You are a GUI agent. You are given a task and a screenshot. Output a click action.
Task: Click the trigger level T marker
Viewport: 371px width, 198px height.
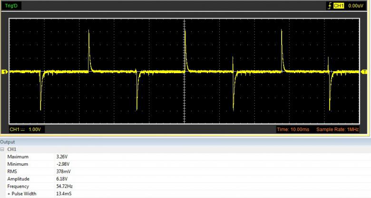pyautogui.click(x=364, y=72)
